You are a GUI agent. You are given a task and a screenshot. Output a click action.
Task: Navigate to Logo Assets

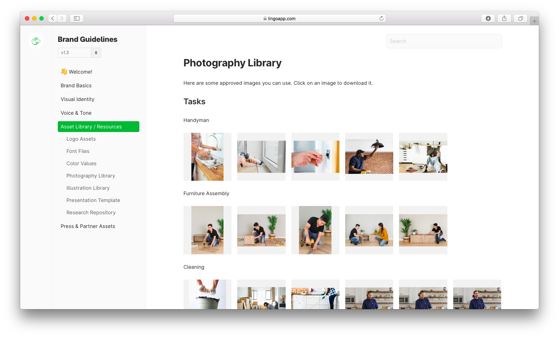81,139
